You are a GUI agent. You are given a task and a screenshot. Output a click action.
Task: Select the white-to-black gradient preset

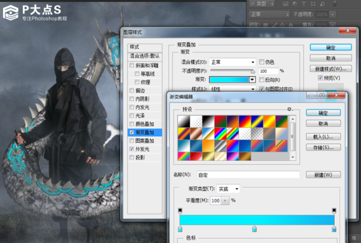(x=184, y=121)
